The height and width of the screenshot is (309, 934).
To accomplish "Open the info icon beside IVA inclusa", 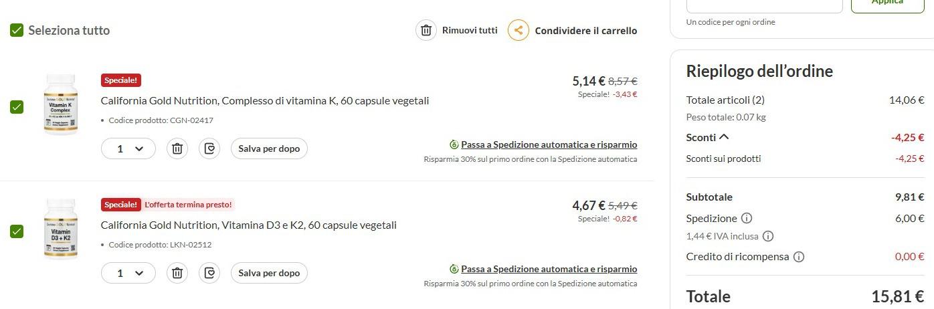I will (768, 236).
